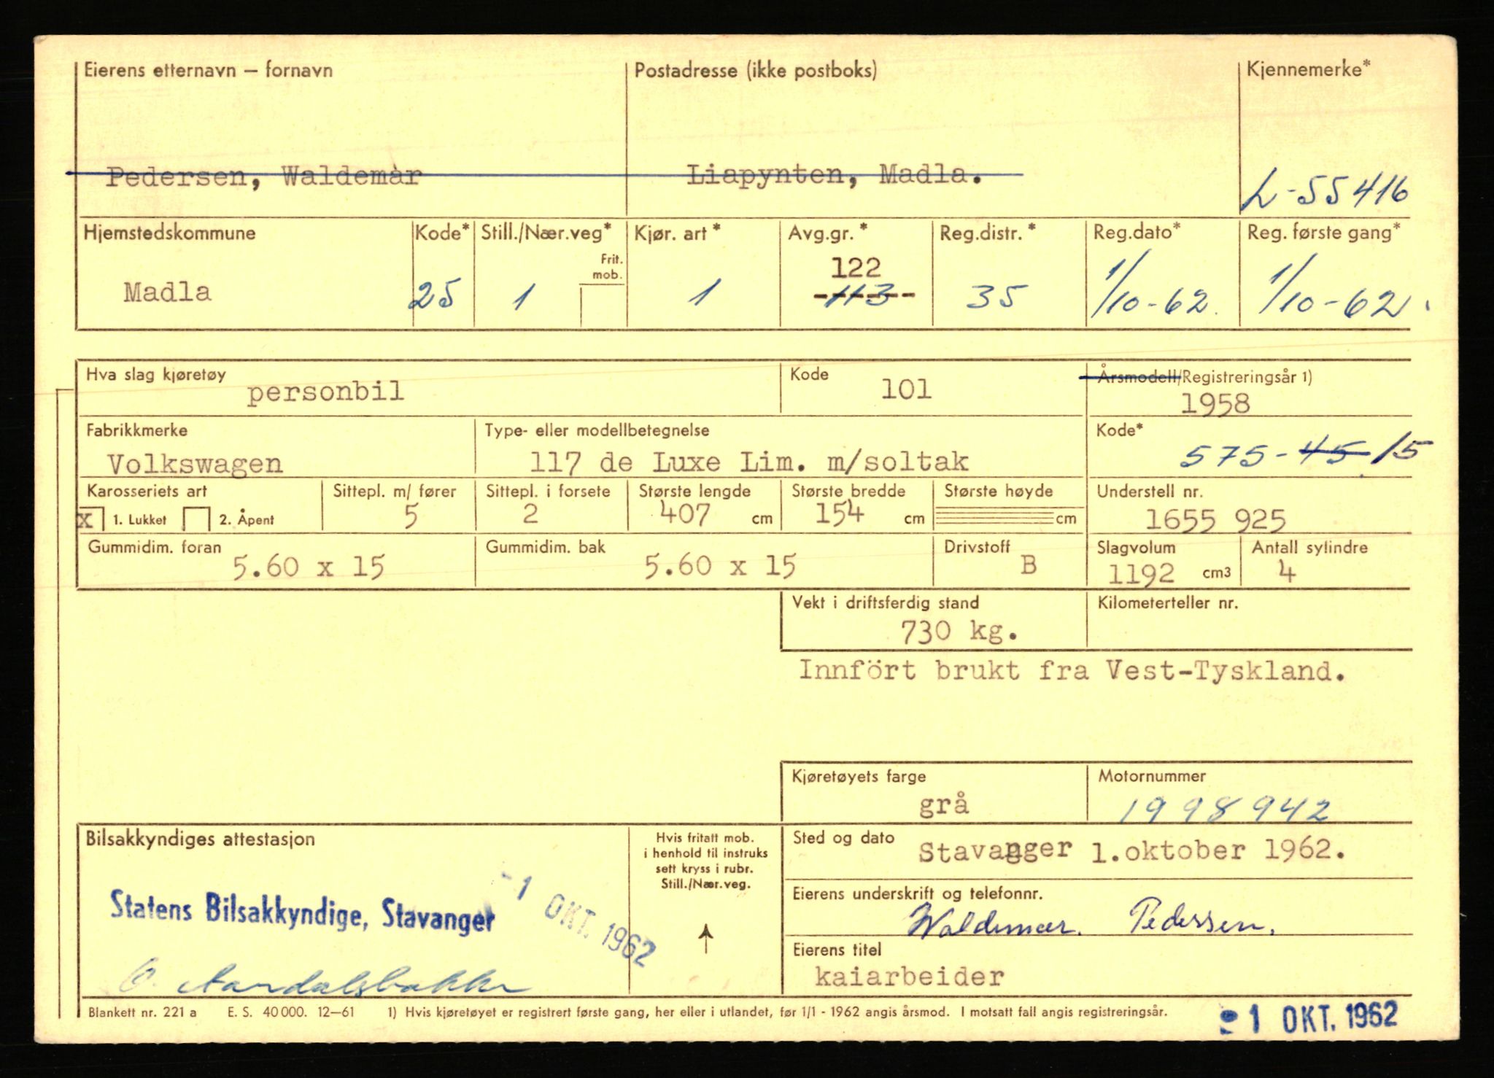1494x1078 pixels.
Task: Click the Drivstoff value 'B'
Action: tap(1029, 565)
